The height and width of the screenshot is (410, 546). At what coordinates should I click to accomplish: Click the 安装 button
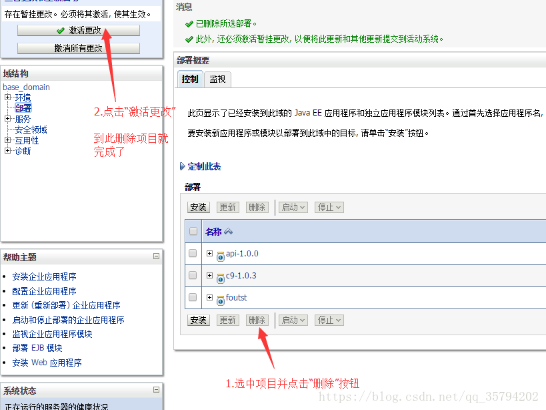(198, 207)
